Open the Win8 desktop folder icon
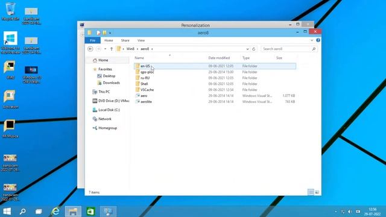Viewport: 386px width, 217px height. click(x=10, y=70)
